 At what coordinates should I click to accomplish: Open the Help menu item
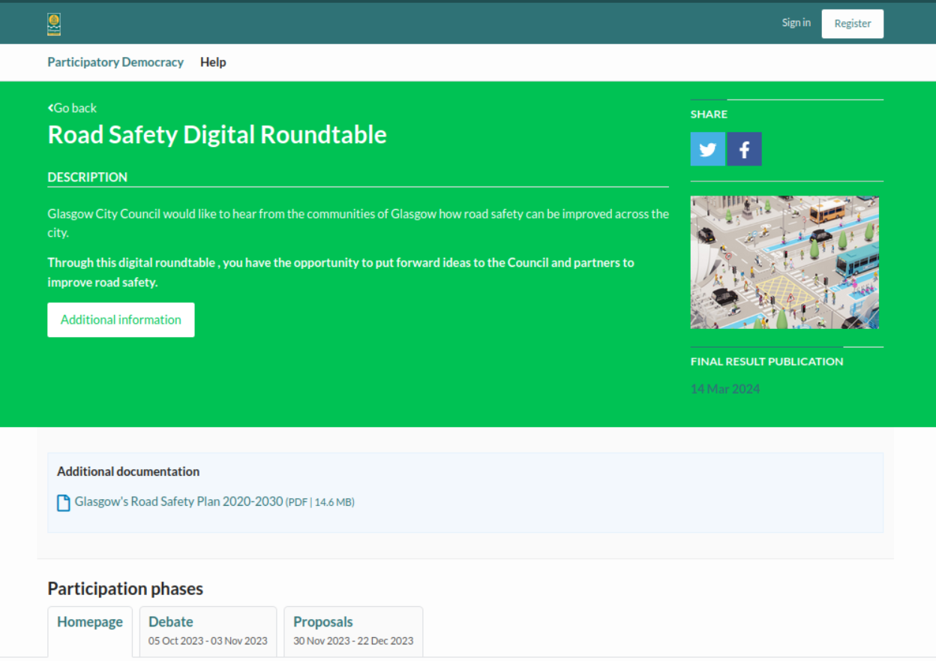[213, 62]
